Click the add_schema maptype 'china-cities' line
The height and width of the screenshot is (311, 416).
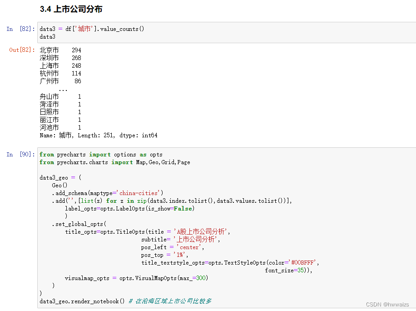point(108,193)
